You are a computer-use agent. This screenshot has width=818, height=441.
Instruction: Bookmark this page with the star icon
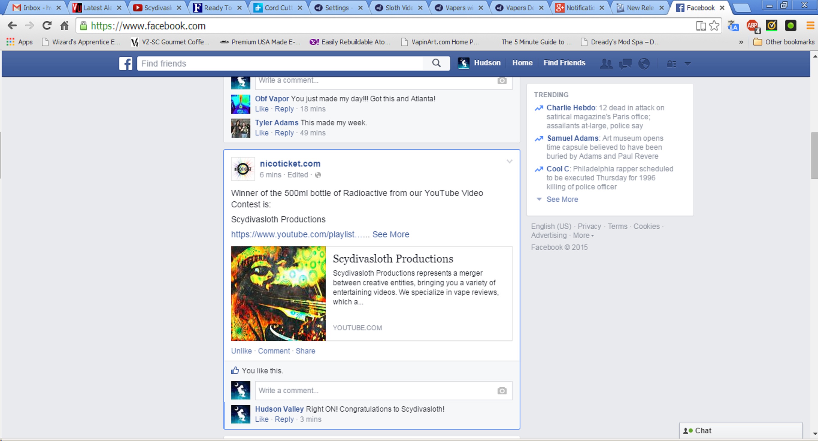click(714, 26)
